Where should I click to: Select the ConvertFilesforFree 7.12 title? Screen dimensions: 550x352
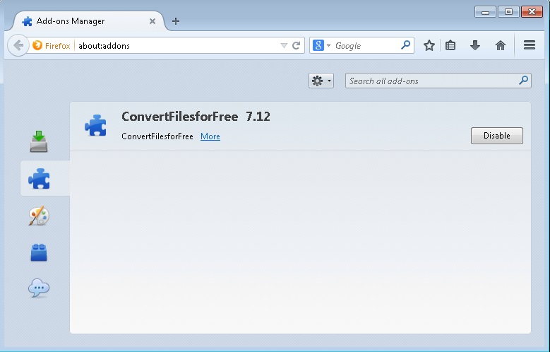196,117
